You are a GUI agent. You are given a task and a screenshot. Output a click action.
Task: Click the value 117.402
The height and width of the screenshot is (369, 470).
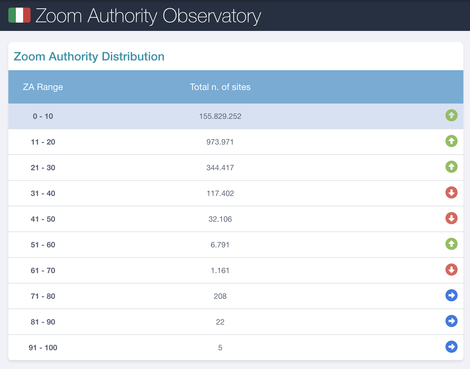point(220,194)
